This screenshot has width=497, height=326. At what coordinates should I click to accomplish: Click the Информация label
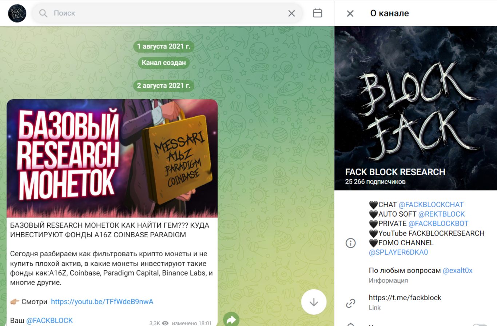click(388, 281)
